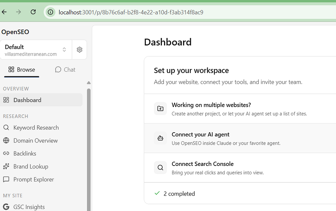Click the Google G icon for GSC Insights

pos(6,207)
